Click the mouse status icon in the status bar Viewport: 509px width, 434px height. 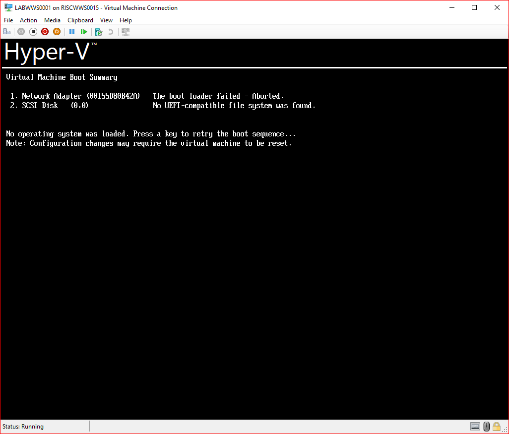(486, 426)
